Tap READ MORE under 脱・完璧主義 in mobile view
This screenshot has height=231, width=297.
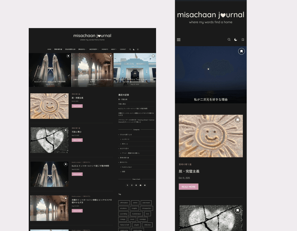188,187
